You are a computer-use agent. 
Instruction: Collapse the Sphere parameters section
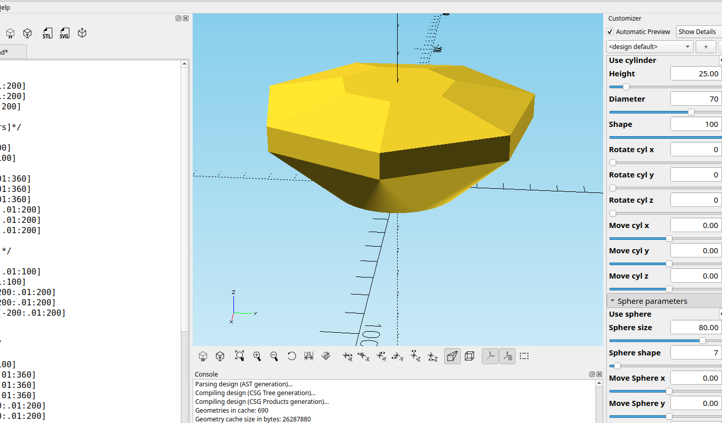point(613,301)
